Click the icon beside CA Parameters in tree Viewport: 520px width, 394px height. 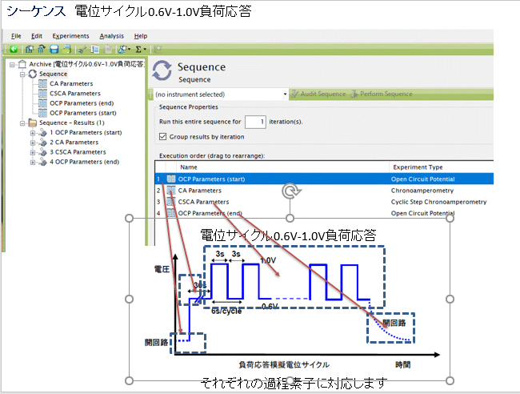pyautogui.click(x=42, y=83)
